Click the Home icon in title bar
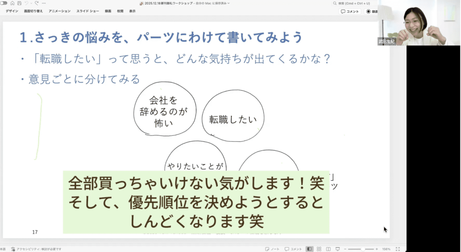461x252 pixels. (12, 3)
